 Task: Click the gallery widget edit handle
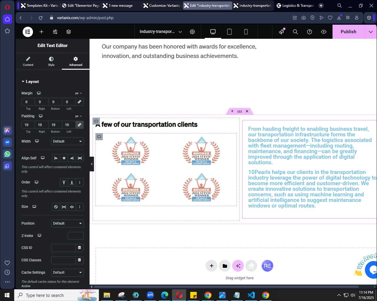coord(99,137)
